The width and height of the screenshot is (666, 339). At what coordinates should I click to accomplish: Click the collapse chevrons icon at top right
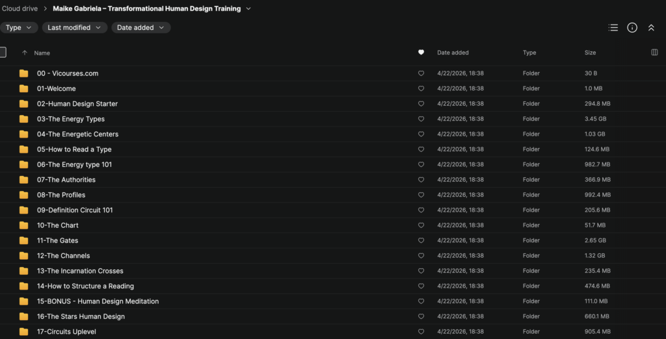pyautogui.click(x=651, y=28)
